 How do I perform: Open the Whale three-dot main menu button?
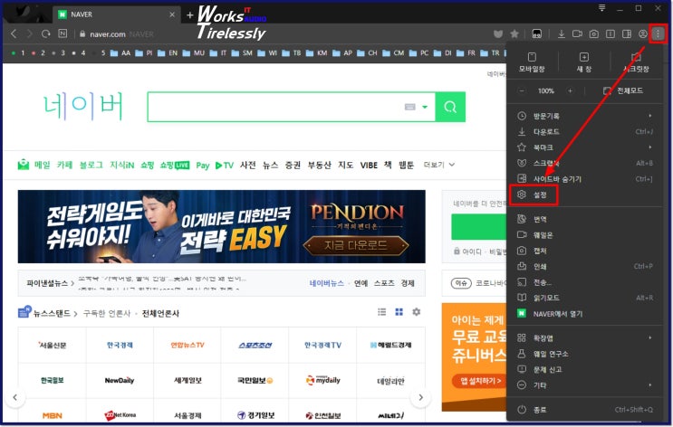[658, 33]
